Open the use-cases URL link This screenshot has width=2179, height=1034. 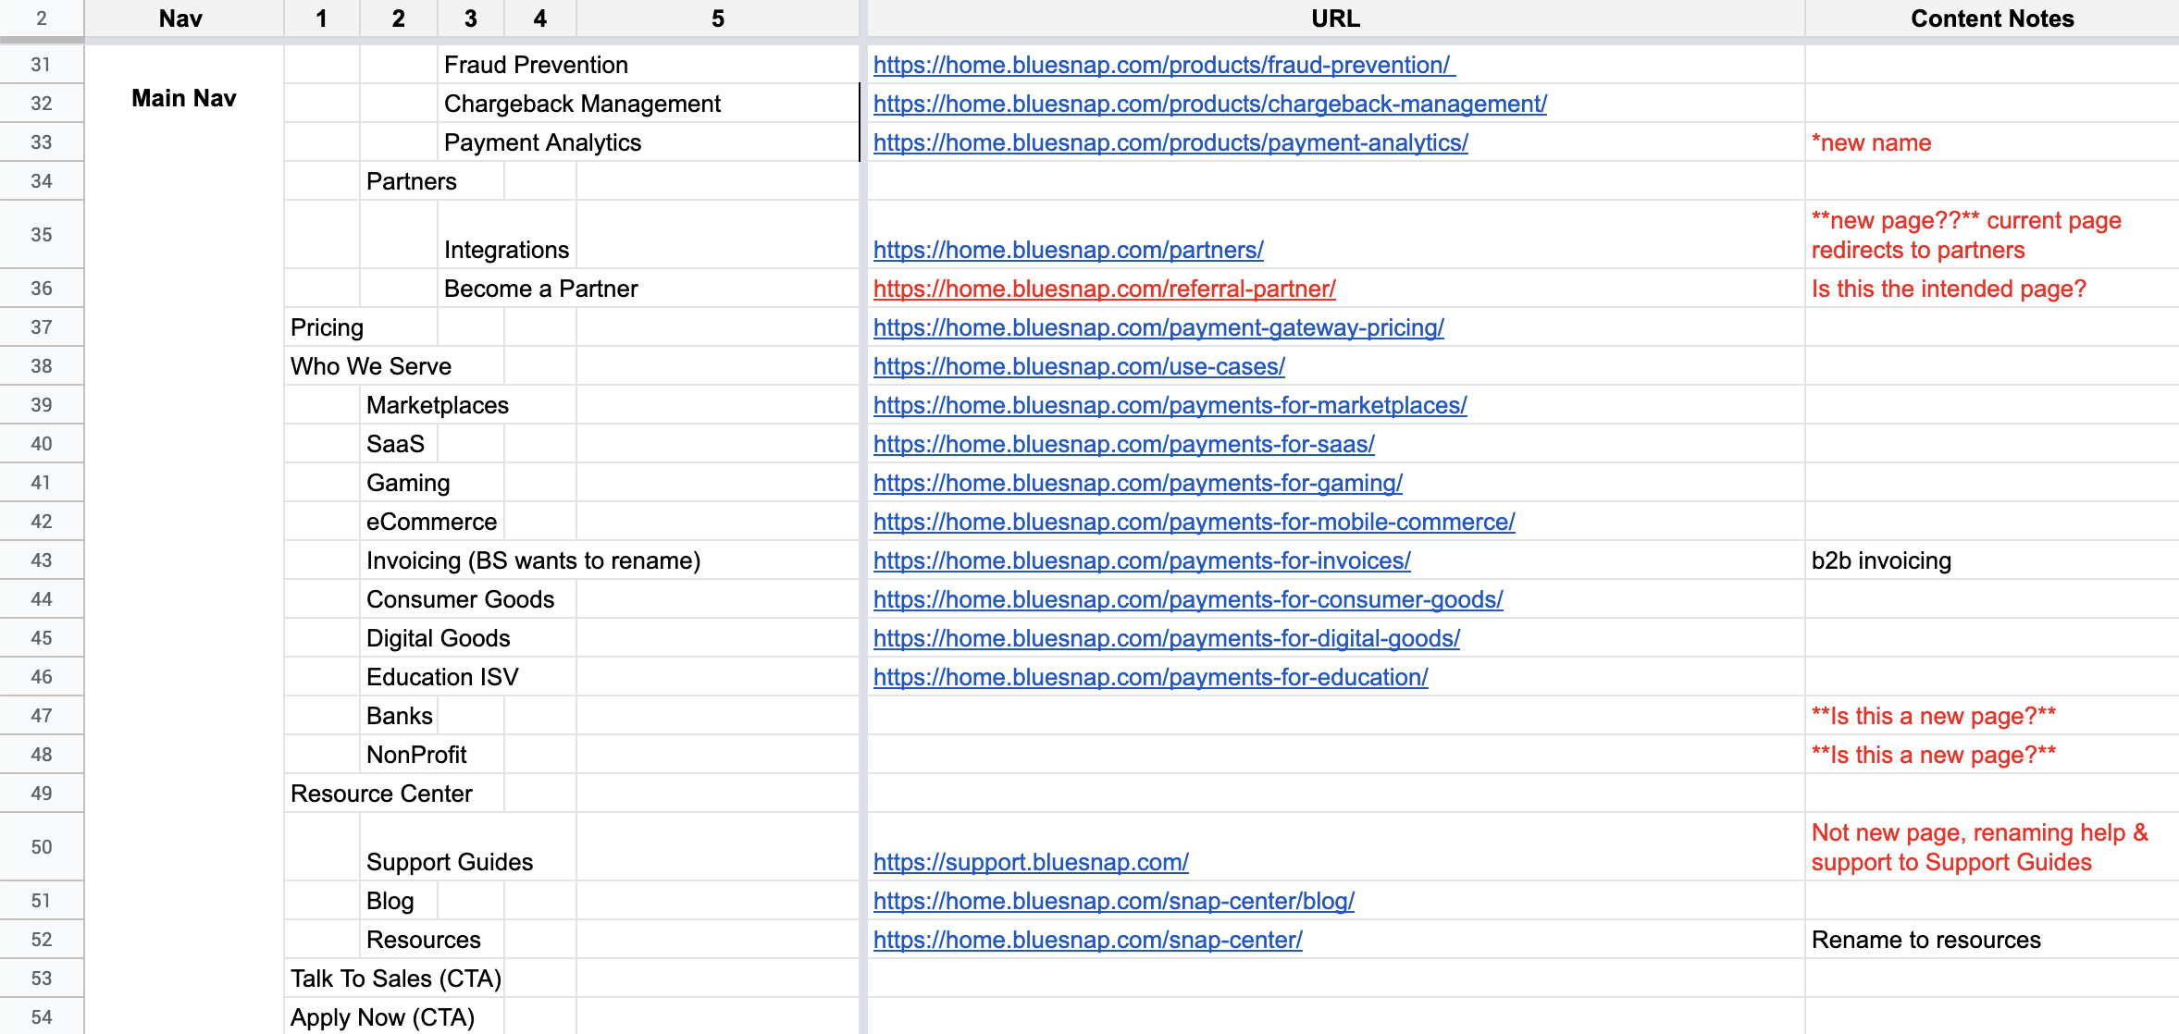pos(1079,366)
